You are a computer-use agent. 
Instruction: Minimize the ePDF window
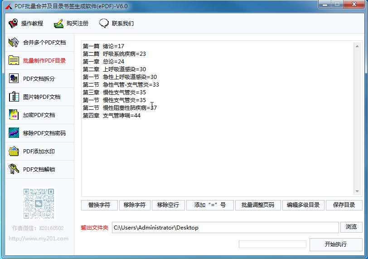(325, 5)
